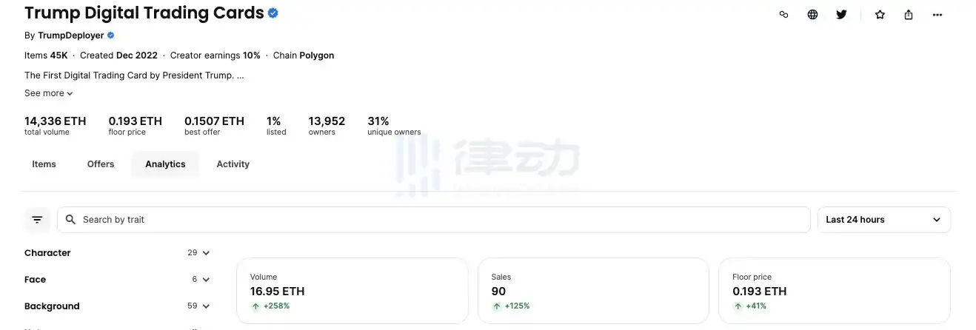Open the Last 24 hours dropdown

[x=883, y=220]
